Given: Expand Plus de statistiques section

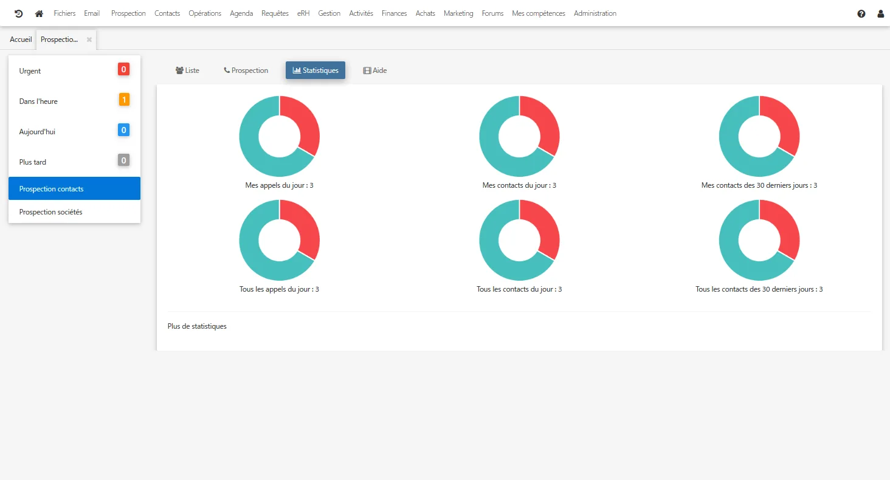Looking at the screenshot, I should point(197,326).
